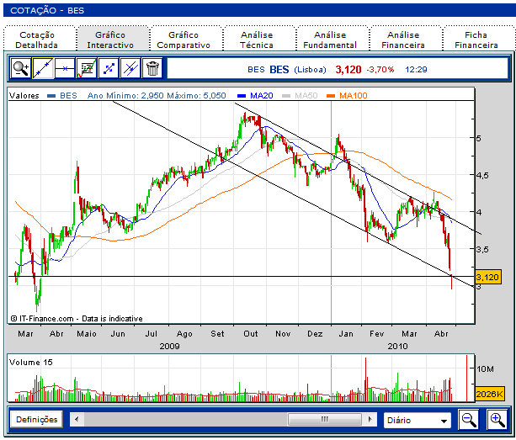Screen dimensions: 516x440
Task: Select the Fibonacci retracement tool
Action: coord(87,68)
